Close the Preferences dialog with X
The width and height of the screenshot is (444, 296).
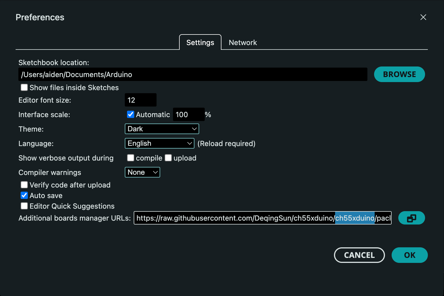423,17
